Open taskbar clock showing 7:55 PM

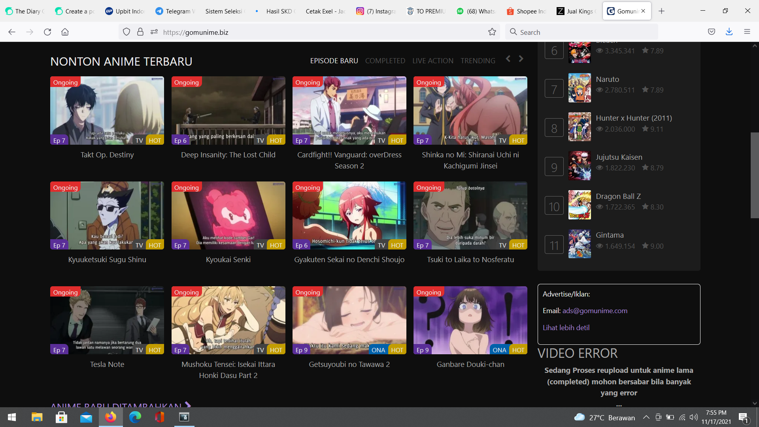click(x=716, y=417)
